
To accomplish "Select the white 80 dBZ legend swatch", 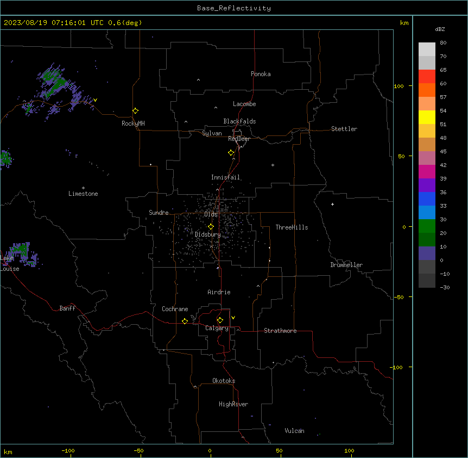I will pos(427,49).
